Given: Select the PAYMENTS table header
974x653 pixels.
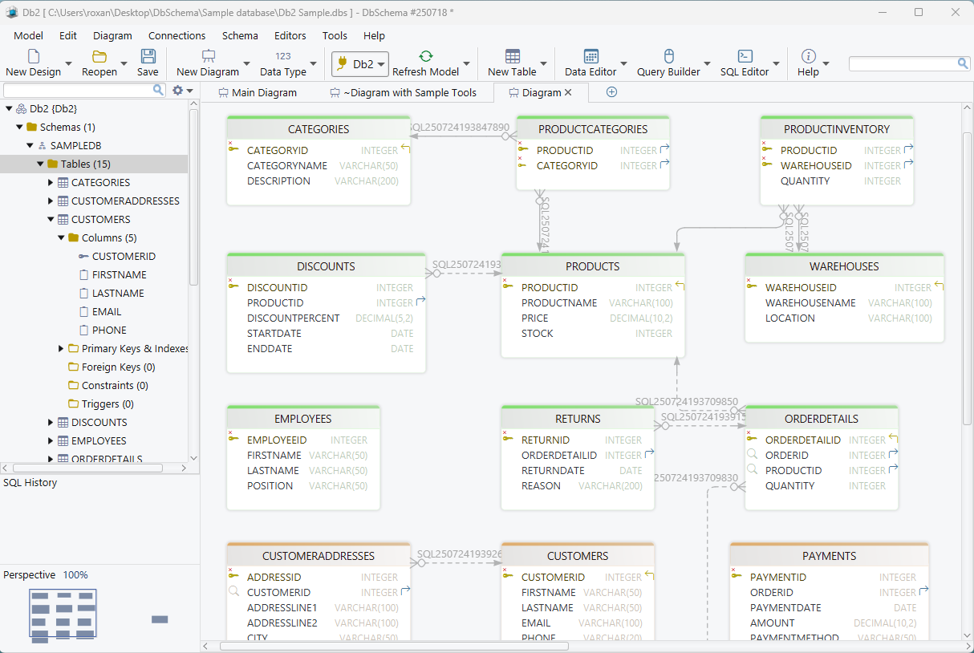Looking at the screenshot, I should 830,555.
